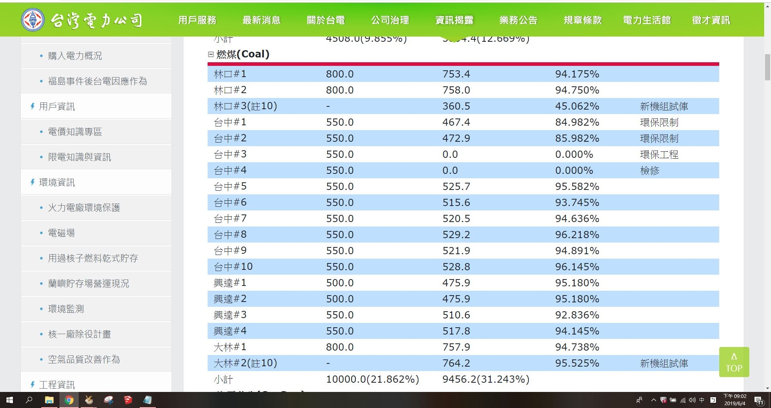Open the 規章條款 menu

583,20
